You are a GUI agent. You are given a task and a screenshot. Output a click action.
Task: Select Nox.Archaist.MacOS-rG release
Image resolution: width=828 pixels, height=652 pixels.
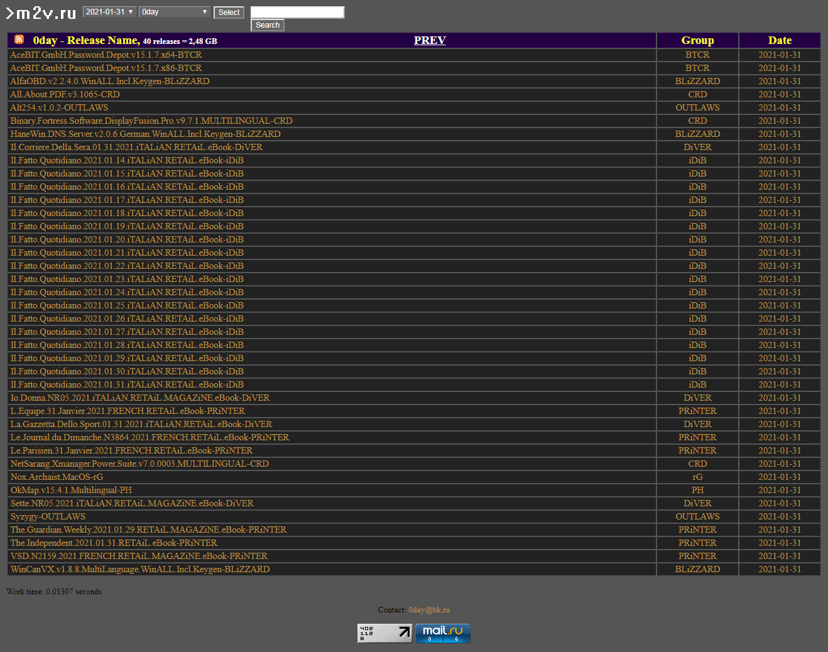(57, 477)
